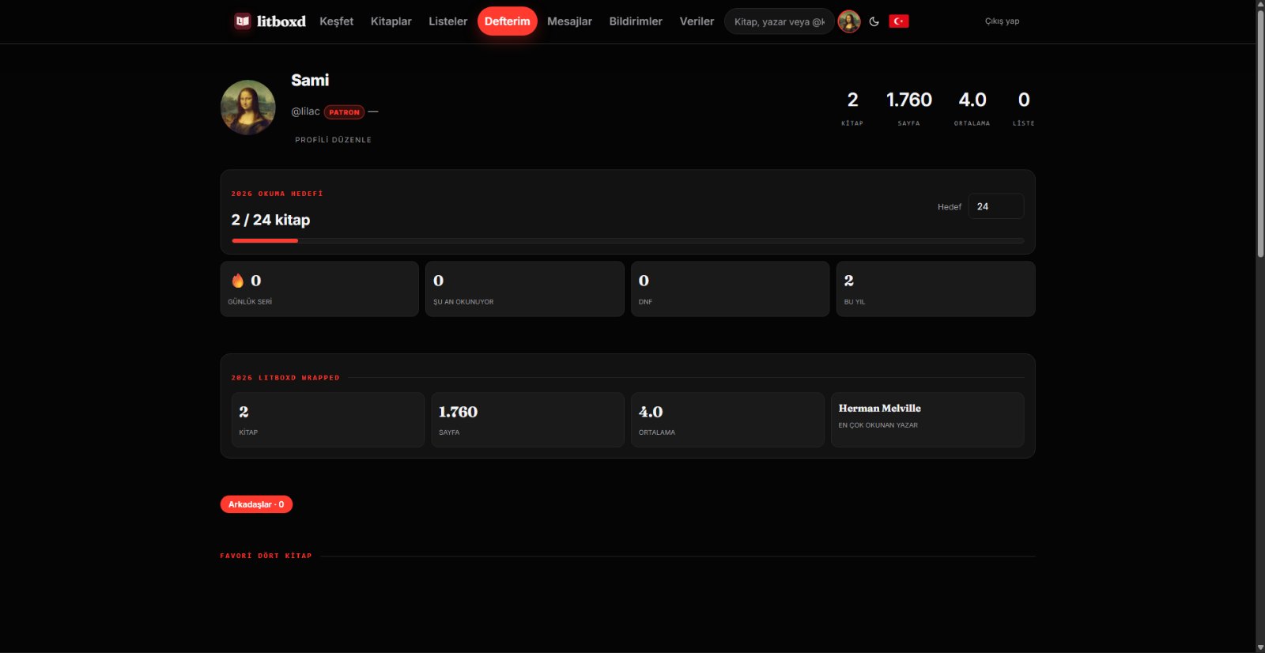Go to Kitaplar section
This screenshot has height=653, width=1265.
[x=391, y=21]
